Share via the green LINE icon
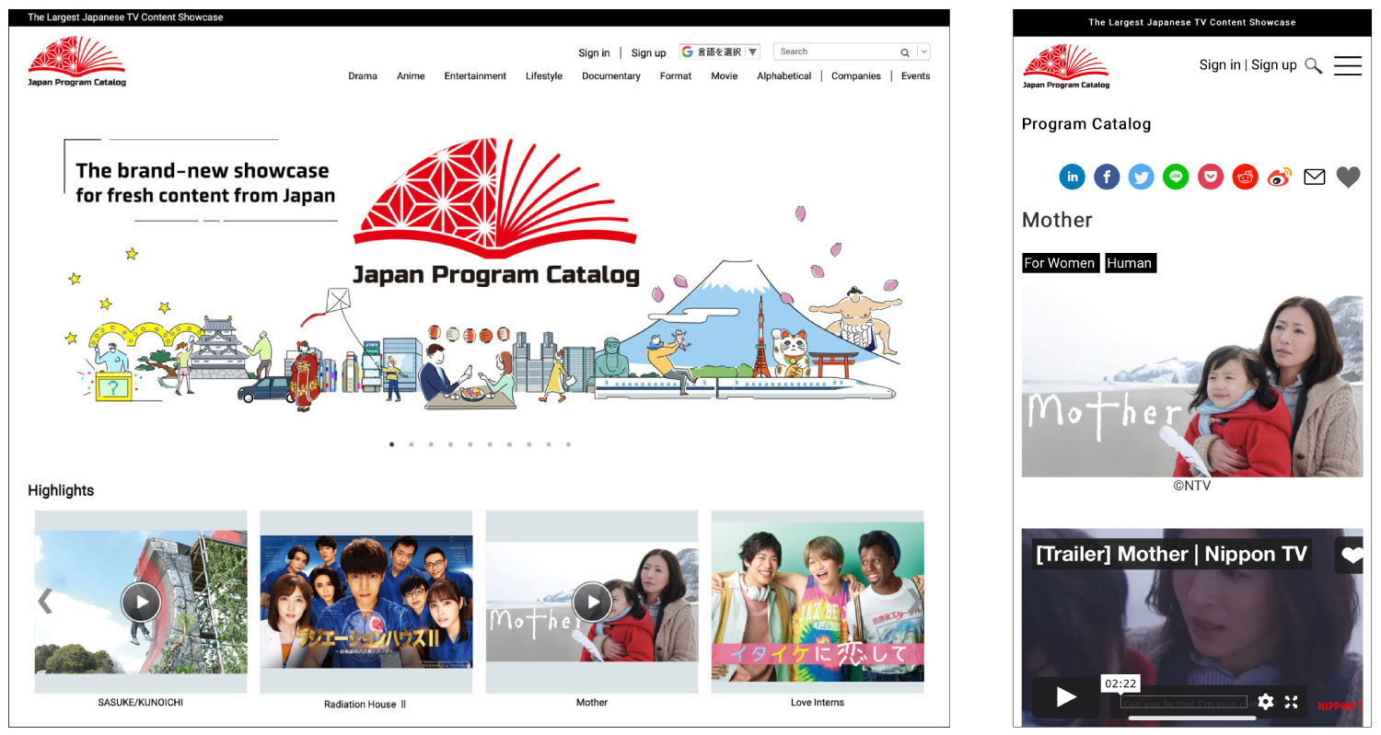This screenshot has width=1381, height=735. [x=1176, y=177]
